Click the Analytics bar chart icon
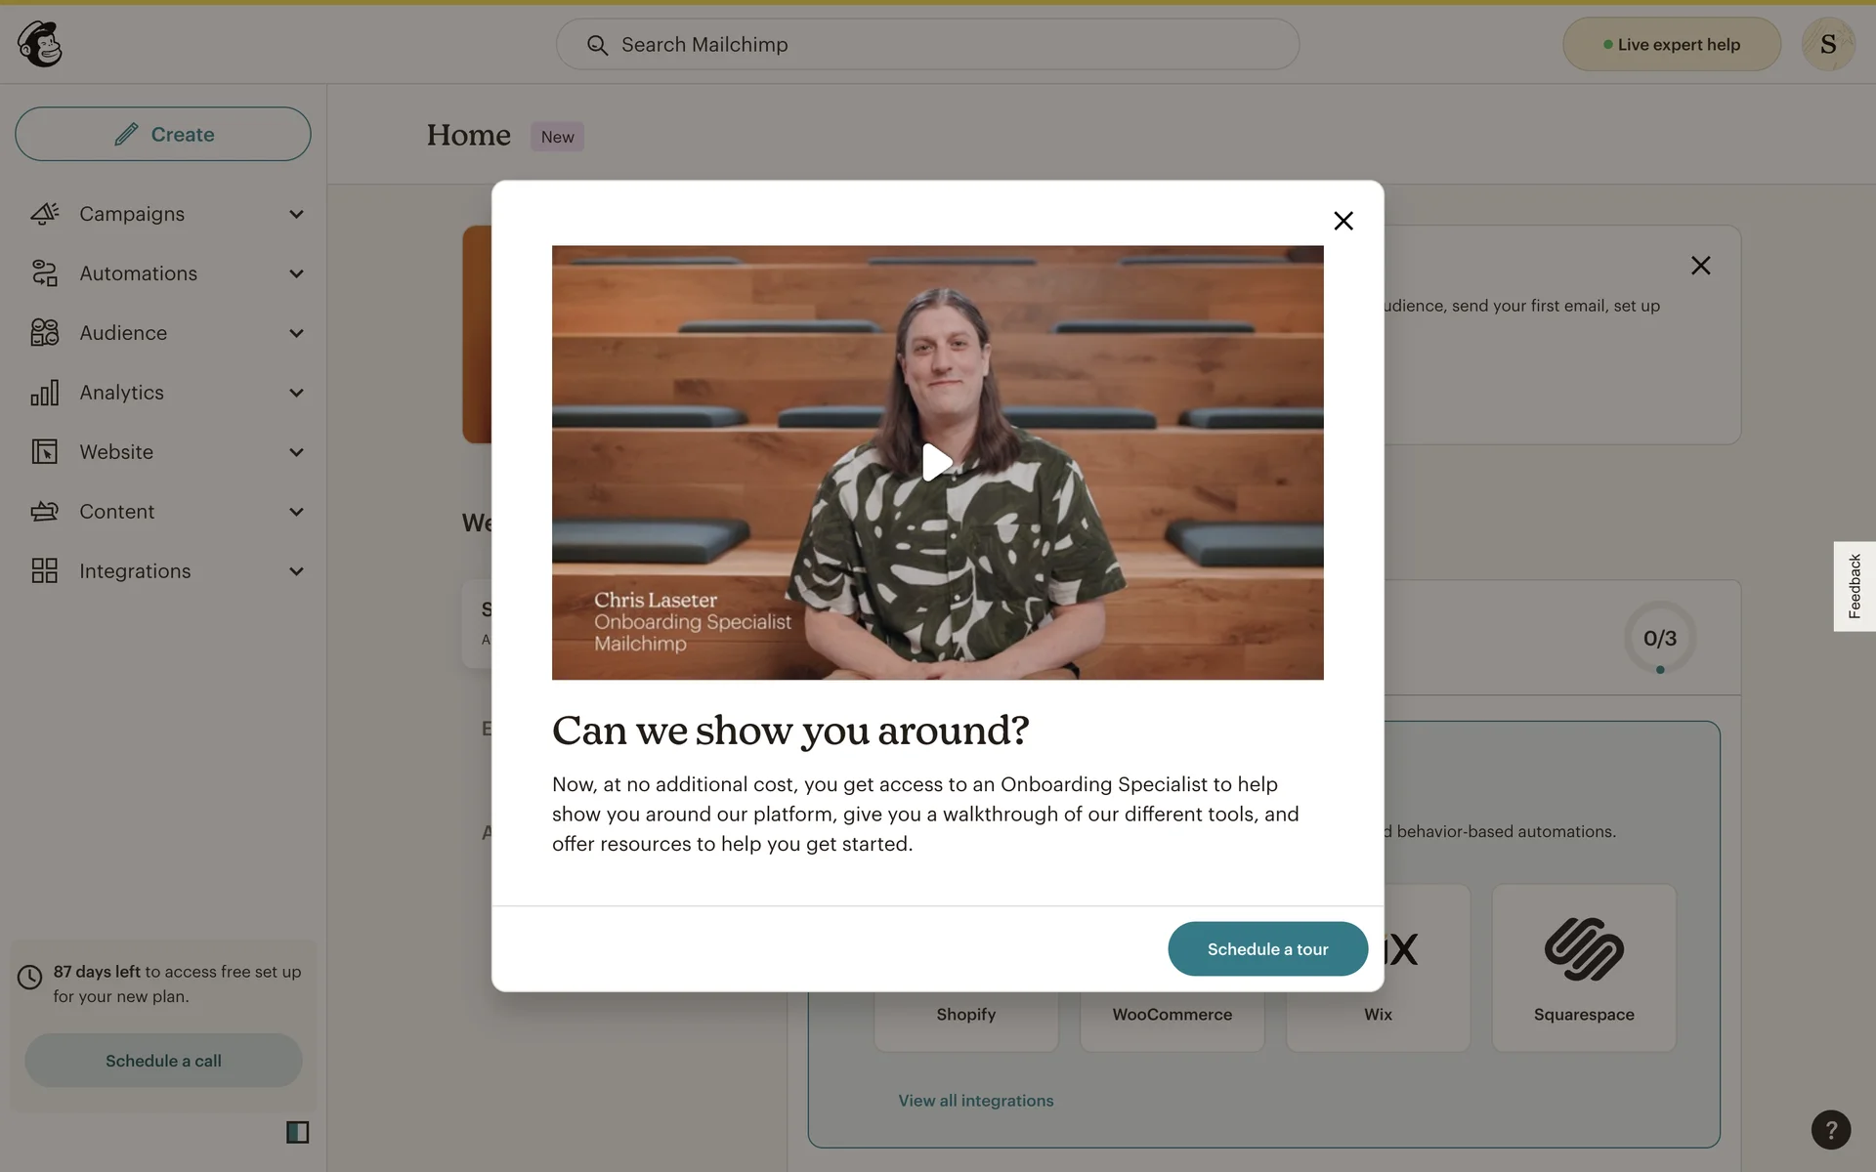 pos(44,393)
